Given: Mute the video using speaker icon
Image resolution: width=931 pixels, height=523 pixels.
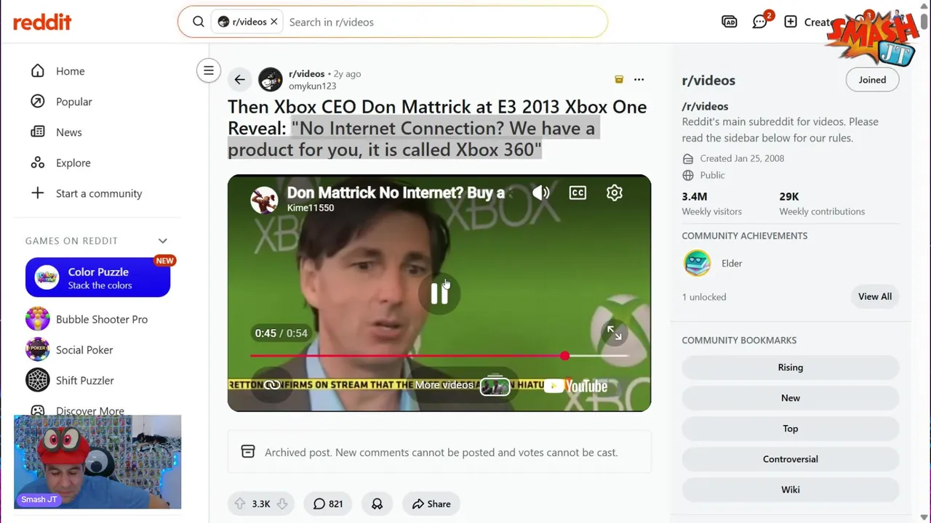Looking at the screenshot, I should 540,192.
